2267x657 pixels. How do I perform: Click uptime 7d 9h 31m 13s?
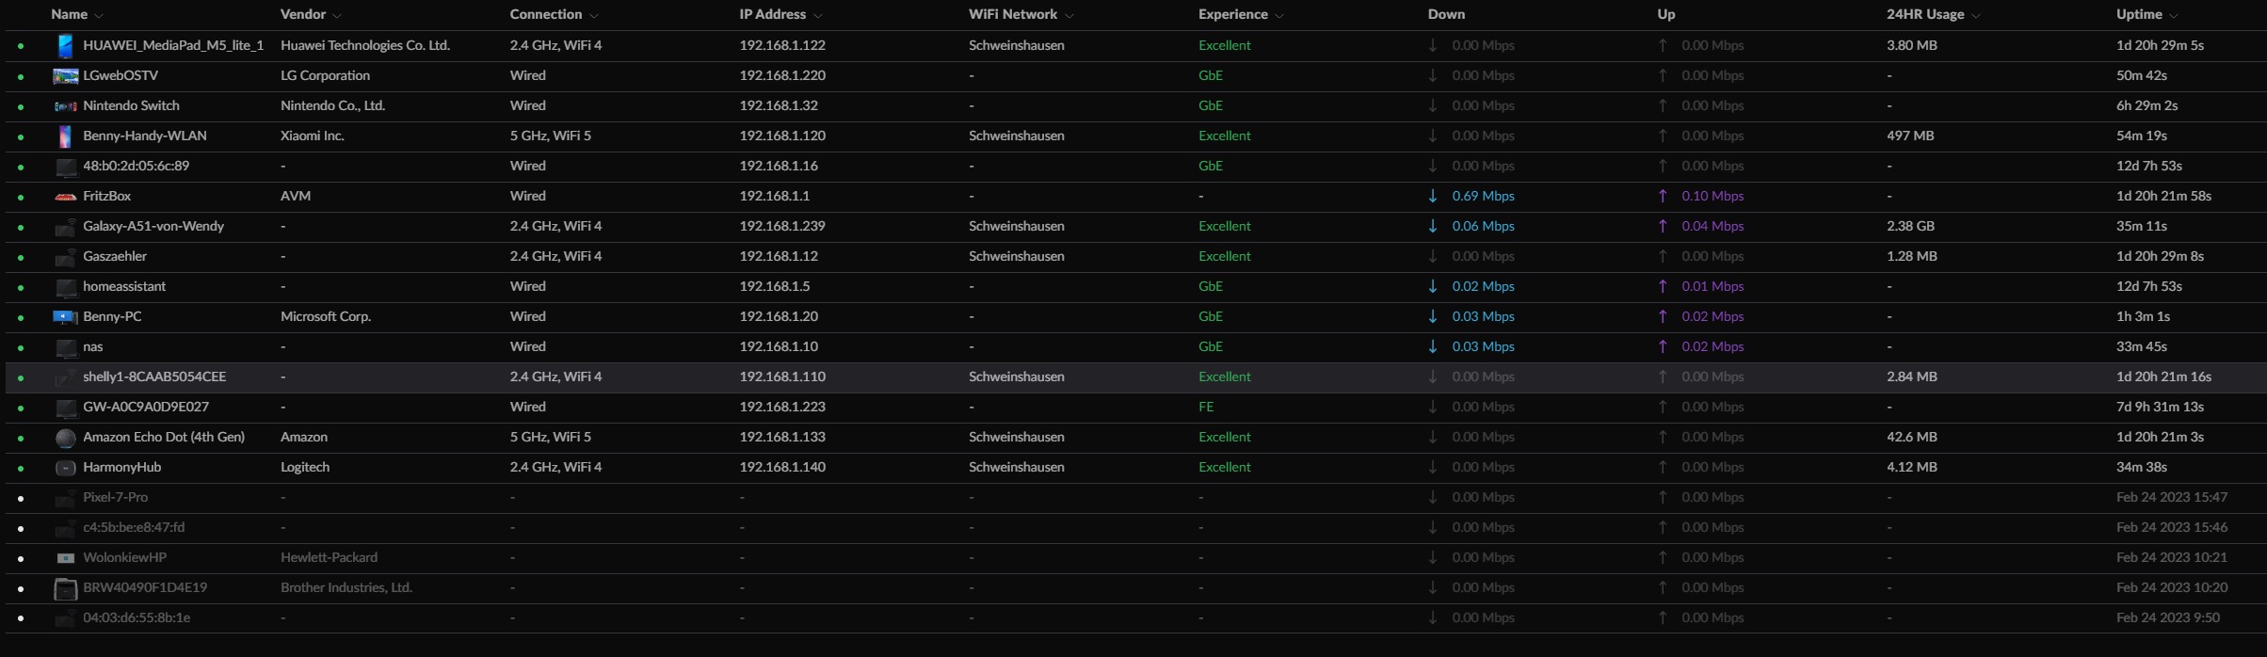[2160, 407]
